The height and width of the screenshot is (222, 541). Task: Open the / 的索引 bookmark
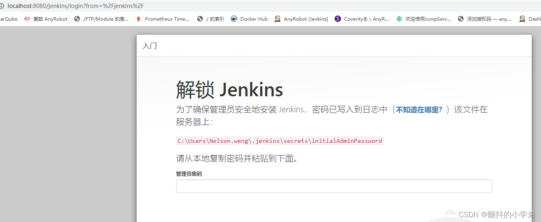click(x=210, y=19)
